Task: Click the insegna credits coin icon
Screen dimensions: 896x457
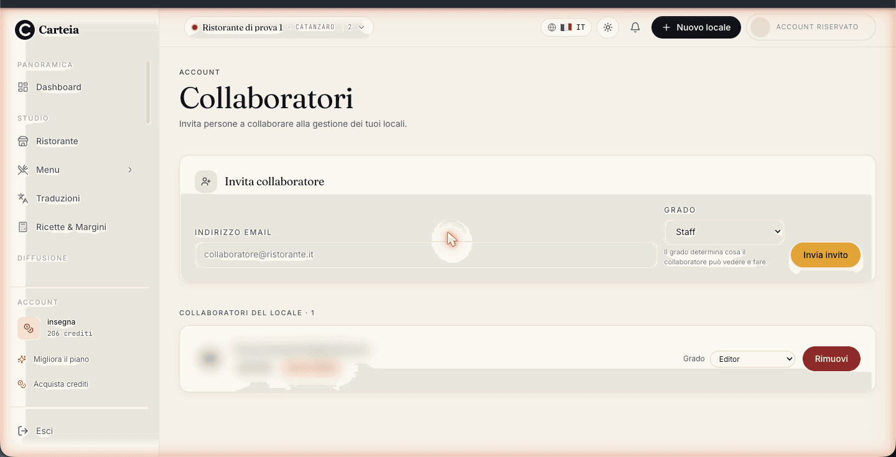Action: point(29,328)
